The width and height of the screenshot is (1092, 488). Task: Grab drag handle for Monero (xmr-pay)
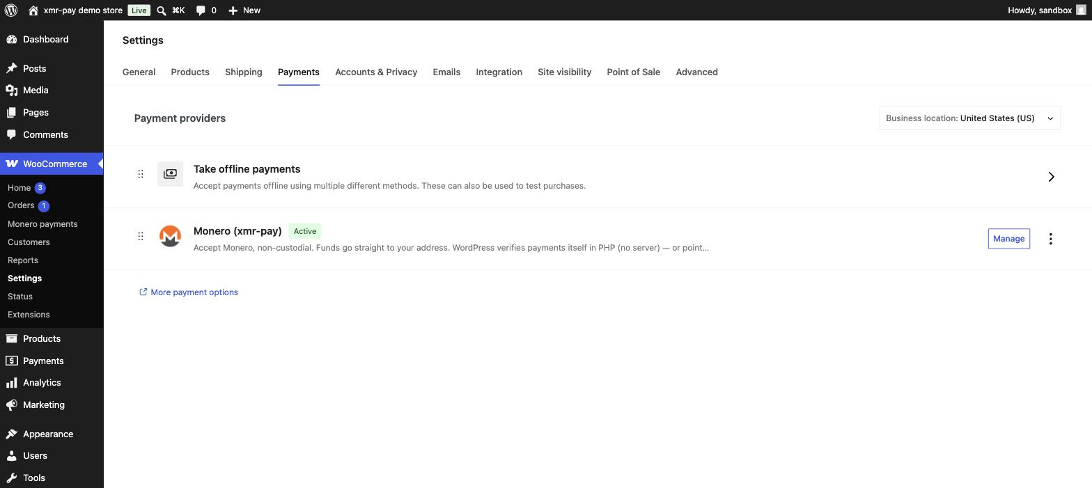point(141,236)
